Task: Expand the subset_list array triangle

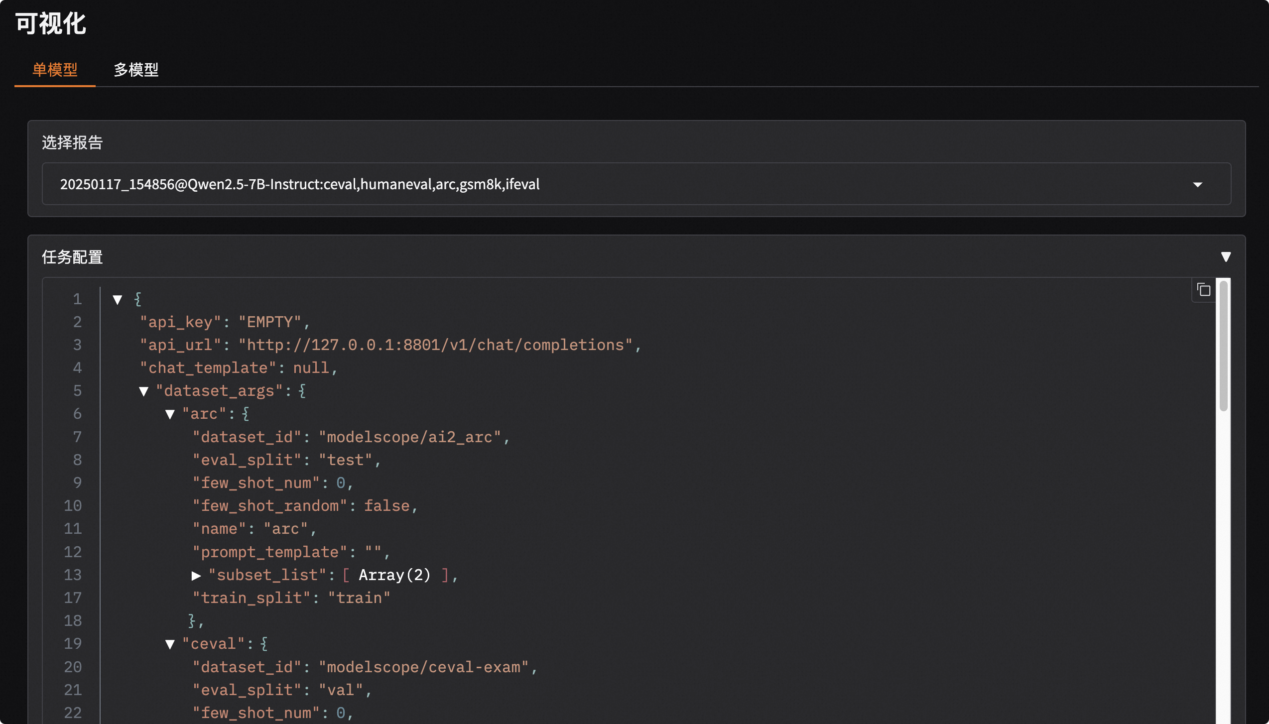Action: coord(196,576)
